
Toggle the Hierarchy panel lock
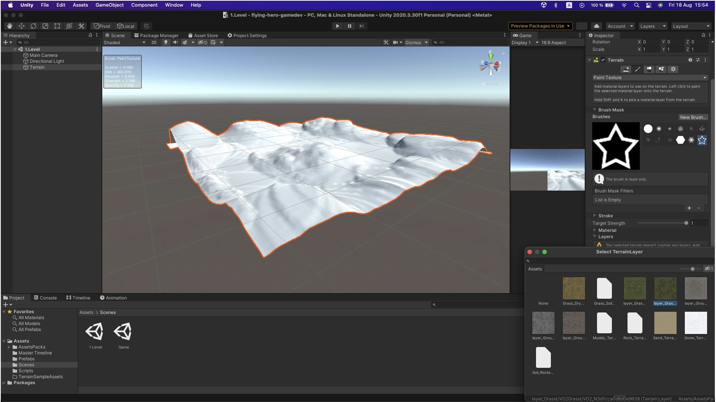point(90,35)
